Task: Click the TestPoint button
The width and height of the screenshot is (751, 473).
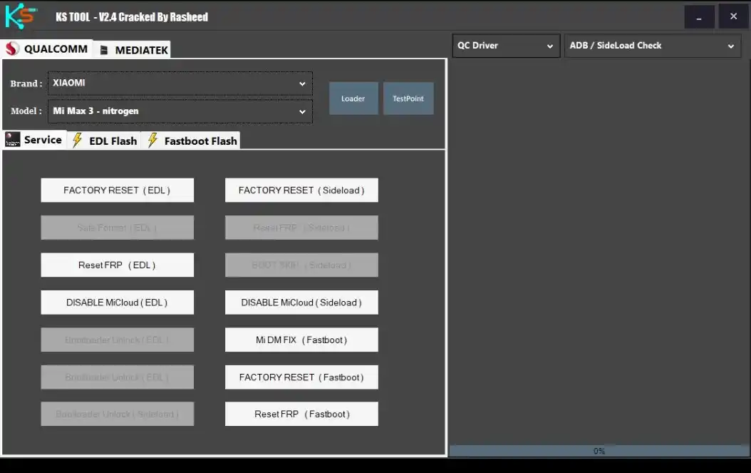Action: tap(408, 98)
